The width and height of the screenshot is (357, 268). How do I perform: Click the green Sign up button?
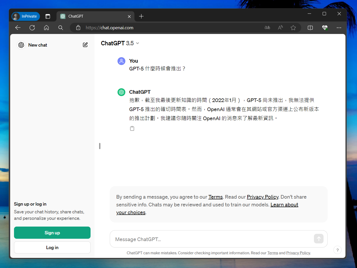point(52,233)
